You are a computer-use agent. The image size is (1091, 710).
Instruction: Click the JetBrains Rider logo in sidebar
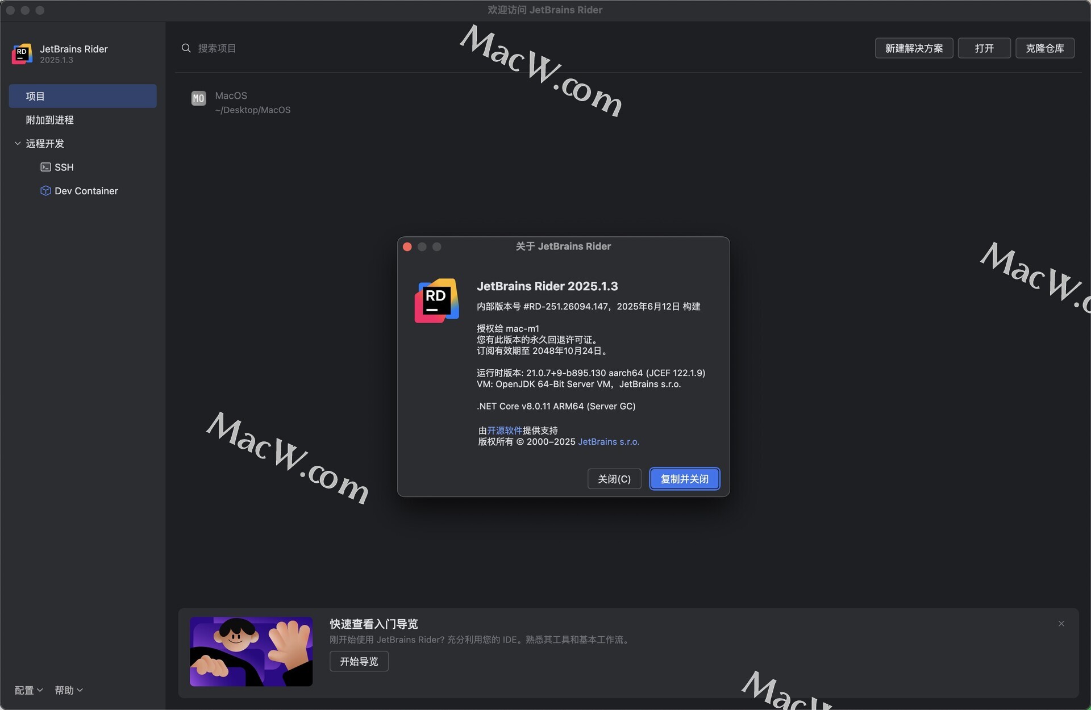(22, 54)
